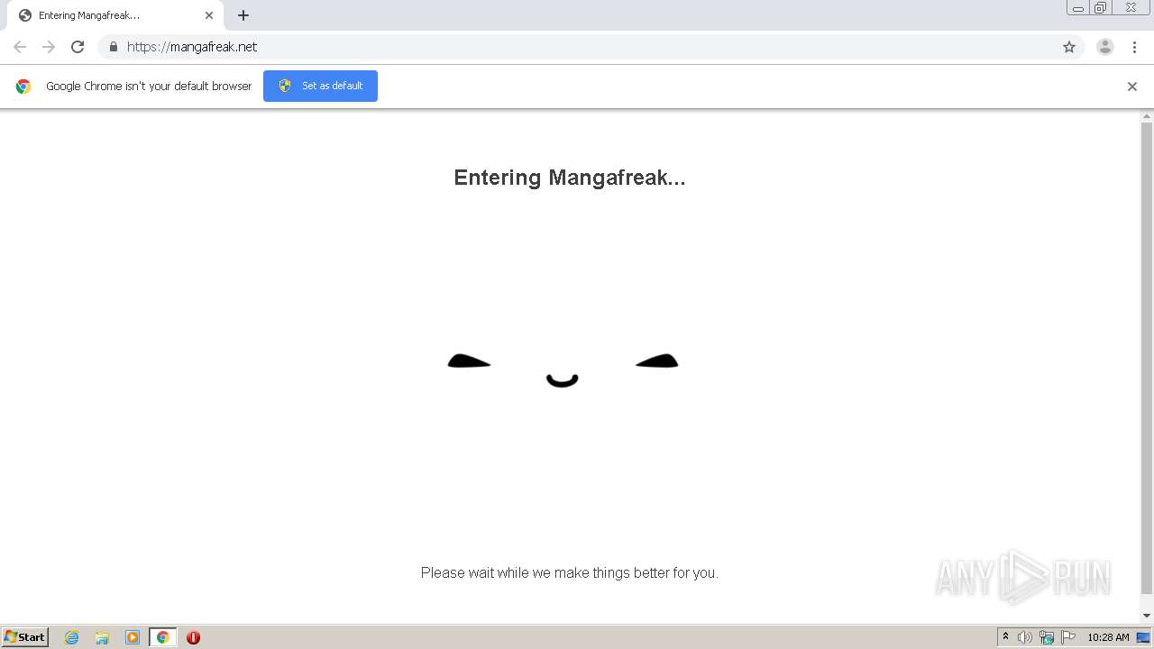Open Action Center flag icon

(x=1068, y=637)
